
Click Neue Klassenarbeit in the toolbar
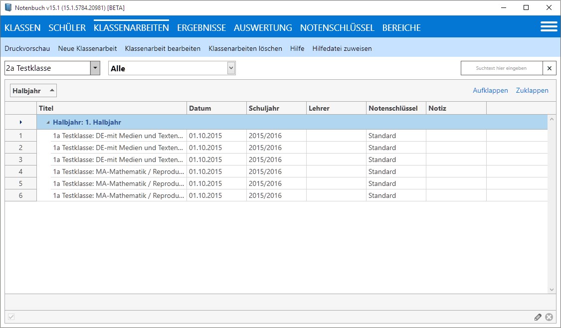(87, 48)
